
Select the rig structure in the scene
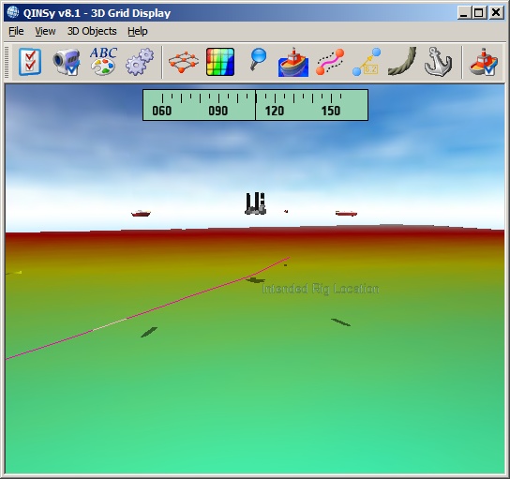point(256,203)
